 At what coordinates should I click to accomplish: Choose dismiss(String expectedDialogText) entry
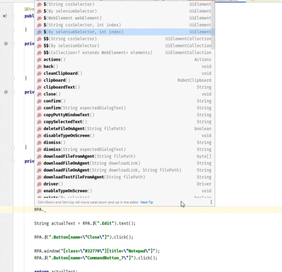(125, 149)
